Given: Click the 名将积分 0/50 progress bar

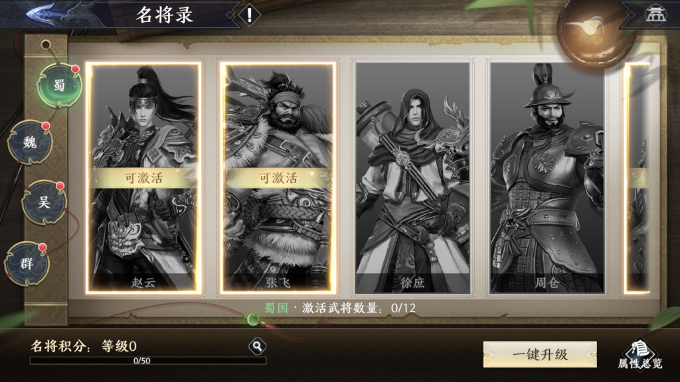Looking at the screenshot, I should [148, 360].
